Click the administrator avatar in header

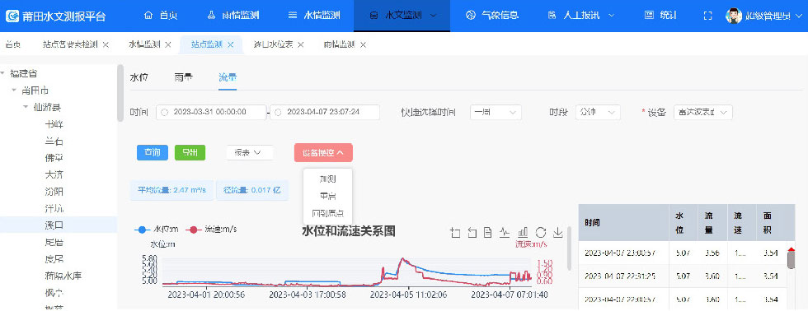[x=734, y=16]
